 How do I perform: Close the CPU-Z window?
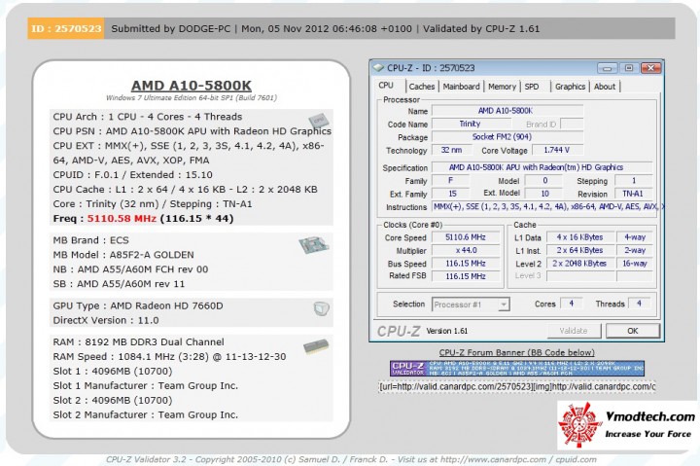point(650,68)
